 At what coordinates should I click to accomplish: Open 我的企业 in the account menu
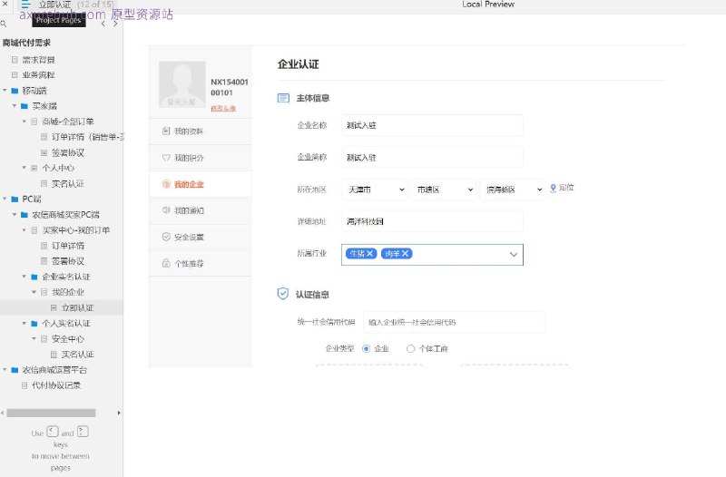[200, 184]
